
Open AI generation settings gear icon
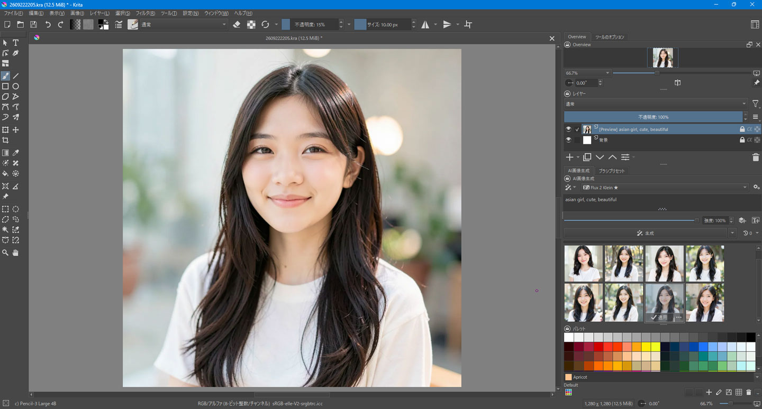pyautogui.click(x=756, y=188)
